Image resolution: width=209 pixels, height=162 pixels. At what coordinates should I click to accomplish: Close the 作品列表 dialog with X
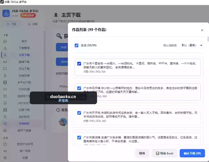pos(202,30)
